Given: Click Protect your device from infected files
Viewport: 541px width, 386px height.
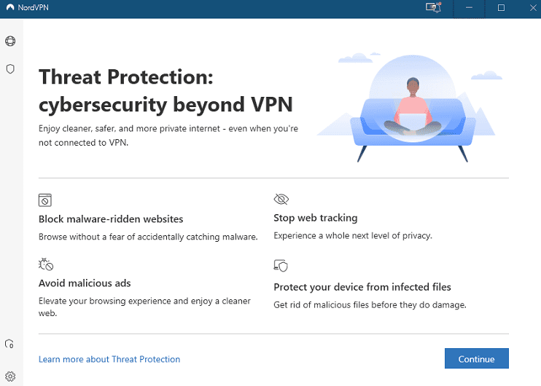Looking at the screenshot, I should coord(362,287).
